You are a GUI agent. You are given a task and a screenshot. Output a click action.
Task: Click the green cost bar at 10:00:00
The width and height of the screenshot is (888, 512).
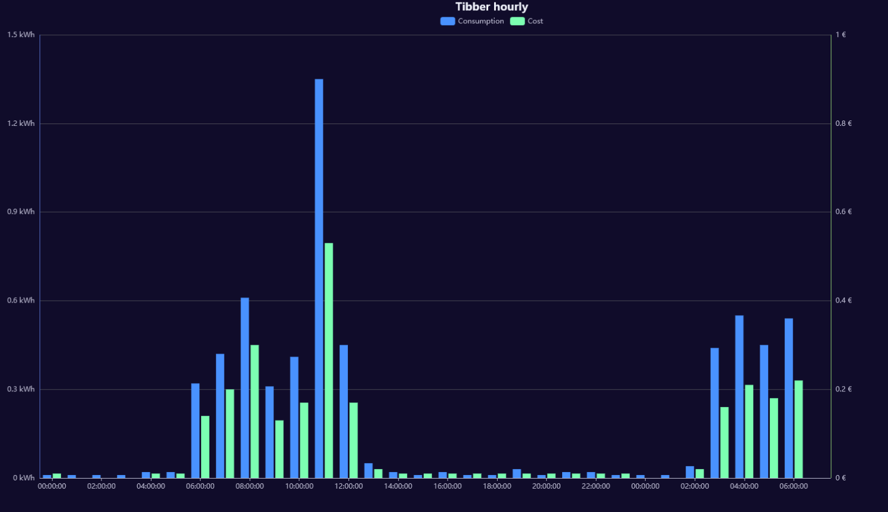coord(304,440)
